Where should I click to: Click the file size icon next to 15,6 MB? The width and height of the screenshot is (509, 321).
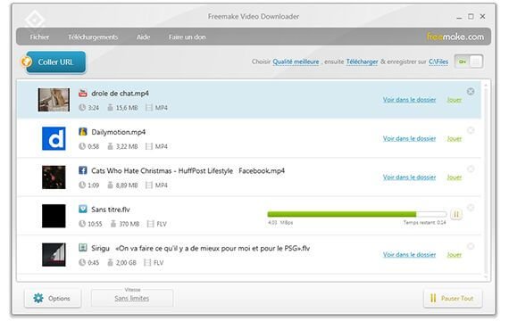tap(111, 107)
